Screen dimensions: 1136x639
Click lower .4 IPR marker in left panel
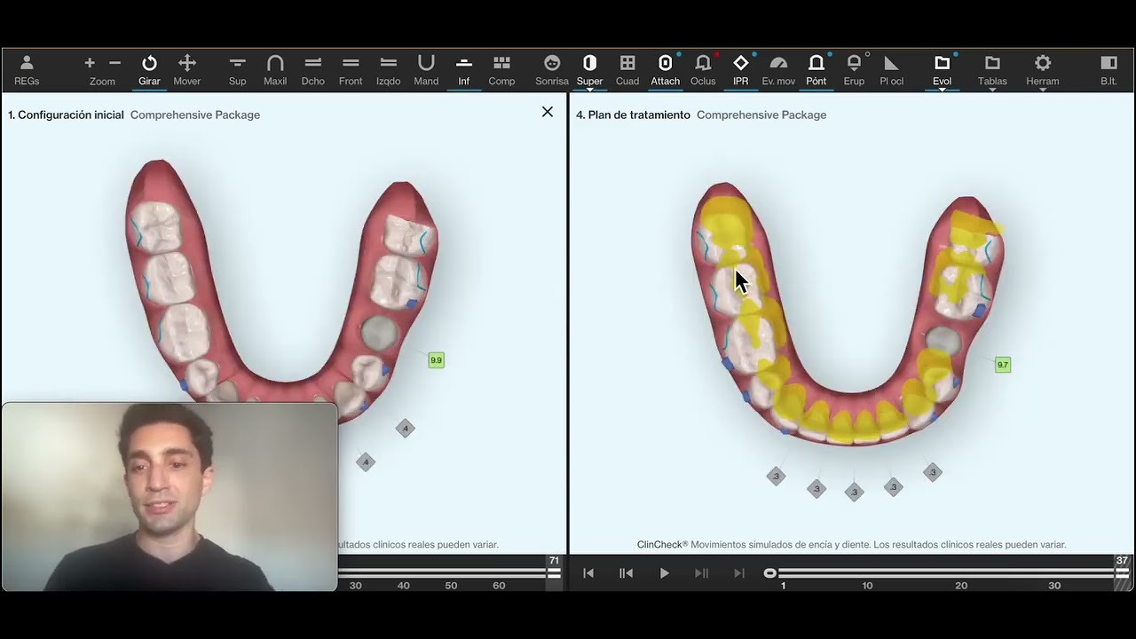point(366,461)
